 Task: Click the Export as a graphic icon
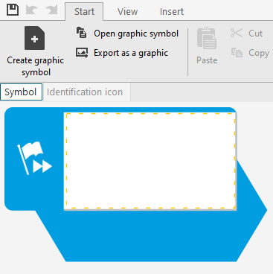click(x=82, y=53)
